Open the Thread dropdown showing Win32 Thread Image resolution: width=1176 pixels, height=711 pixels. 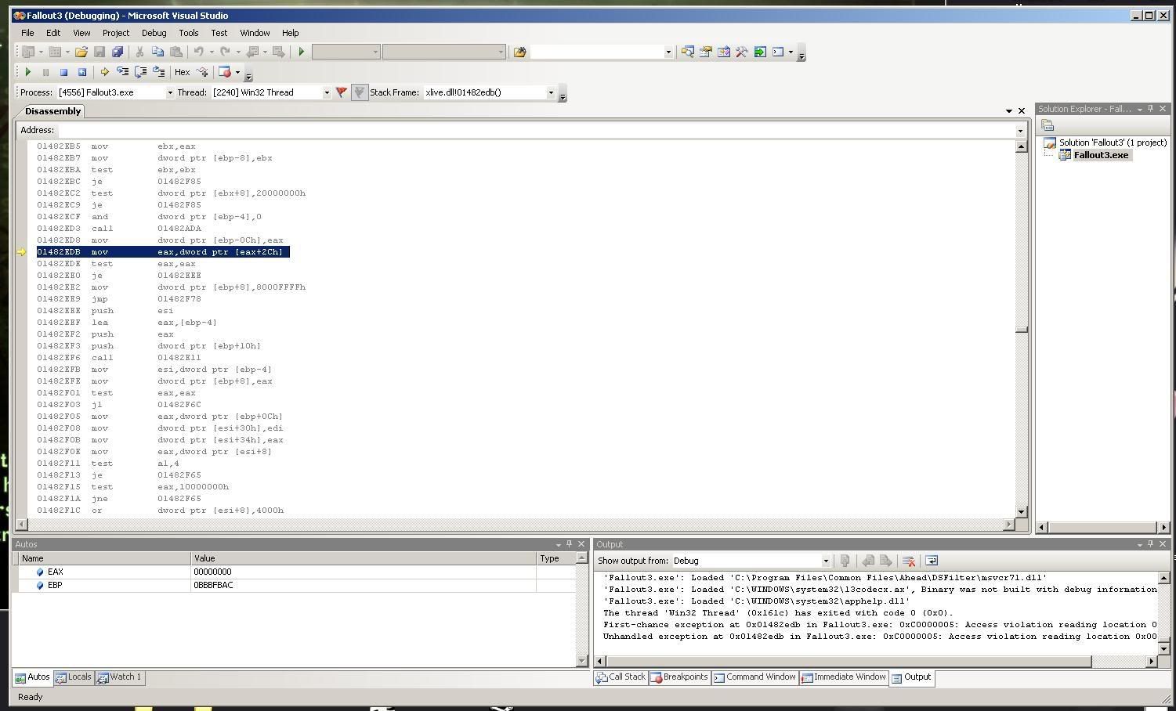(327, 92)
